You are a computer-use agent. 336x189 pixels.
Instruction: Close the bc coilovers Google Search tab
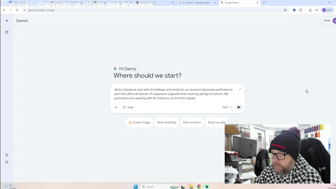[x=215, y=2]
